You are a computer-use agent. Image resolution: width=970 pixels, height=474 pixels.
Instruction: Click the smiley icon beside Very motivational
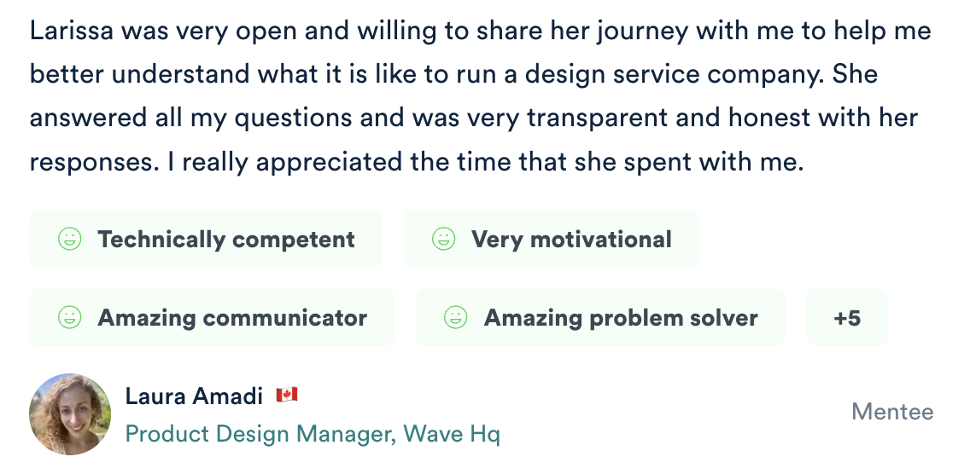click(x=443, y=240)
